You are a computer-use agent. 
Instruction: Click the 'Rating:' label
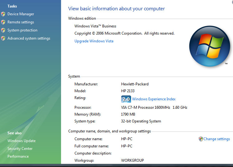pos(80,98)
